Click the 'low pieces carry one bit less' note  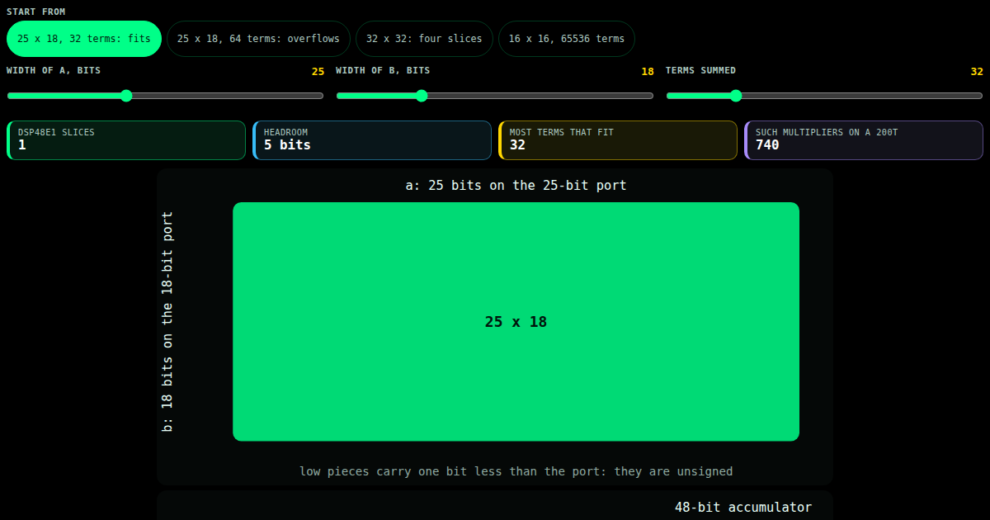coord(516,471)
